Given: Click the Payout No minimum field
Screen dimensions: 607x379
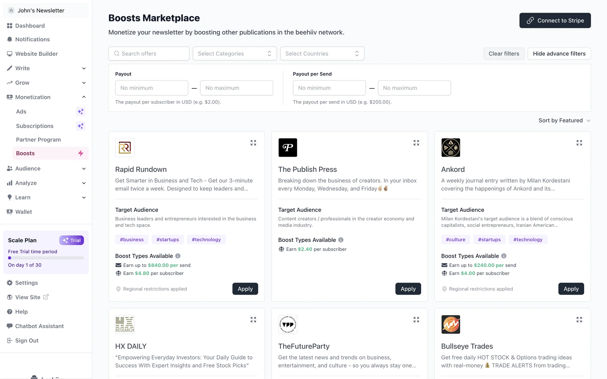Looking at the screenshot, I should [x=151, y=88].
